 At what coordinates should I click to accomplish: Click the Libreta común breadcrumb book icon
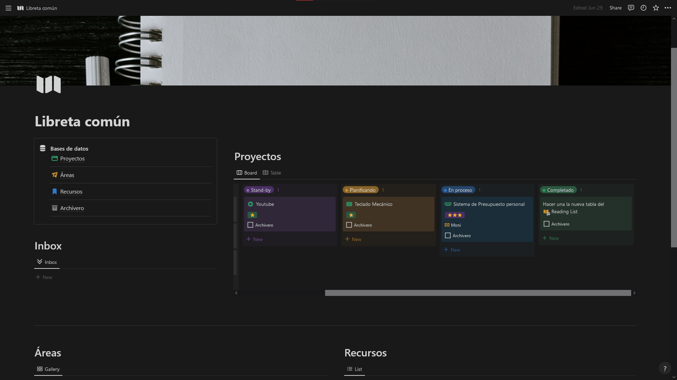[x=20, y=8]
